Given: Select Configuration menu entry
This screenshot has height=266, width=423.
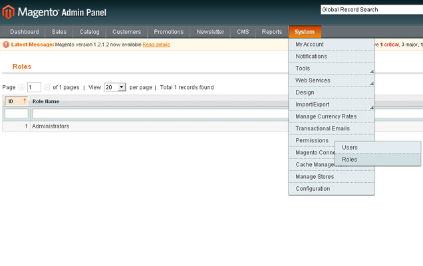Looking at the screenshot, I should click(331, 189).
